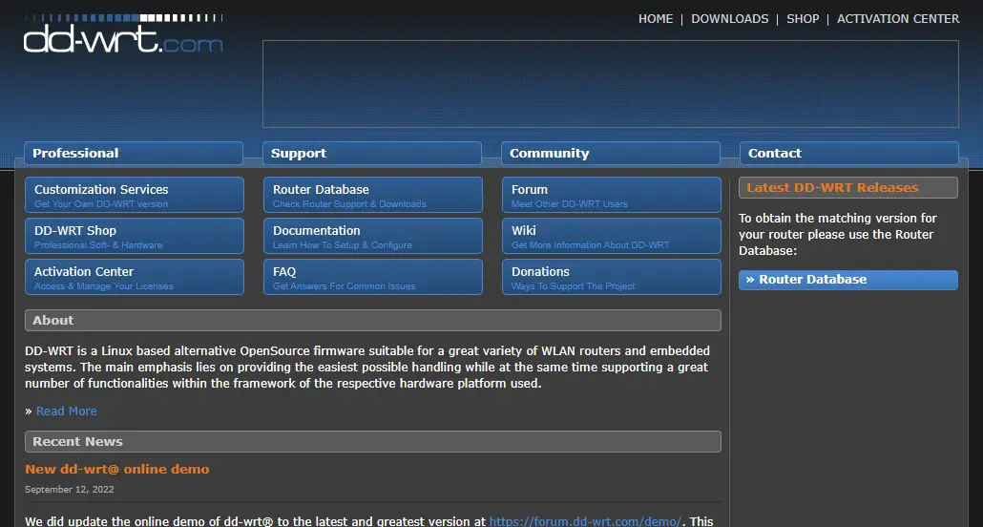The width and height of the screenshot is (983, 527).
Task: Click the About section heading
Action: [x=373, y=320]
